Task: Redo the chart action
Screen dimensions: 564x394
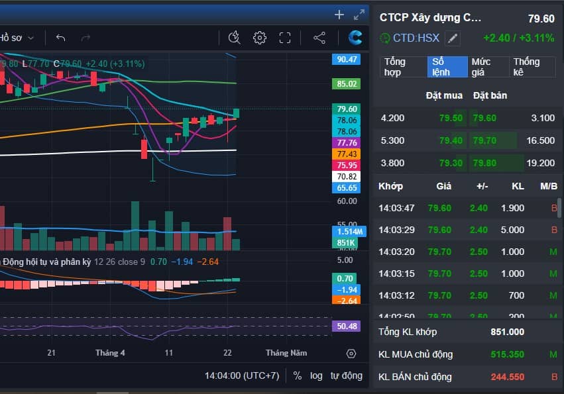Action: [x=85, y=38]
